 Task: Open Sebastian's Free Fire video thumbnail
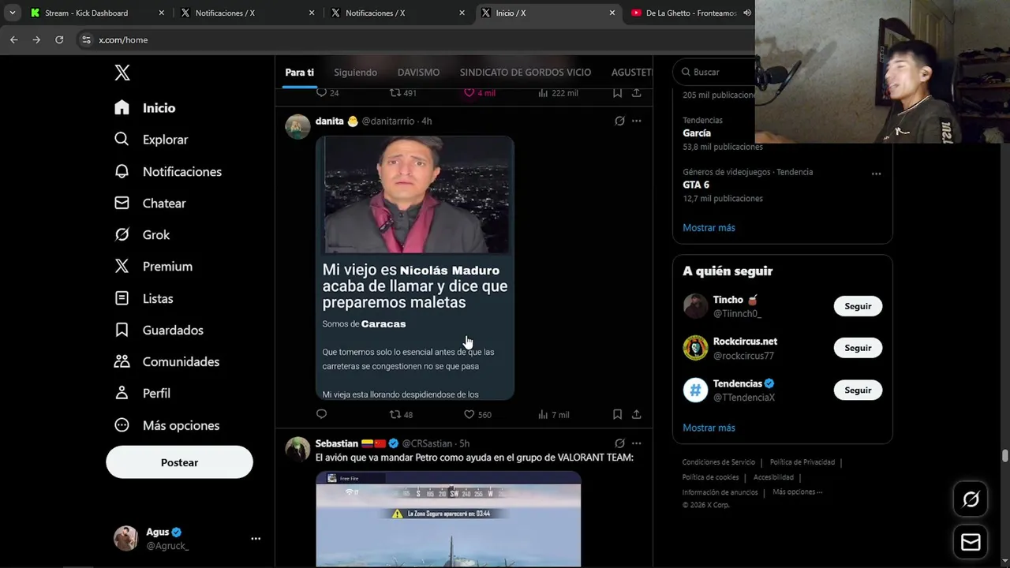point(448,519)
